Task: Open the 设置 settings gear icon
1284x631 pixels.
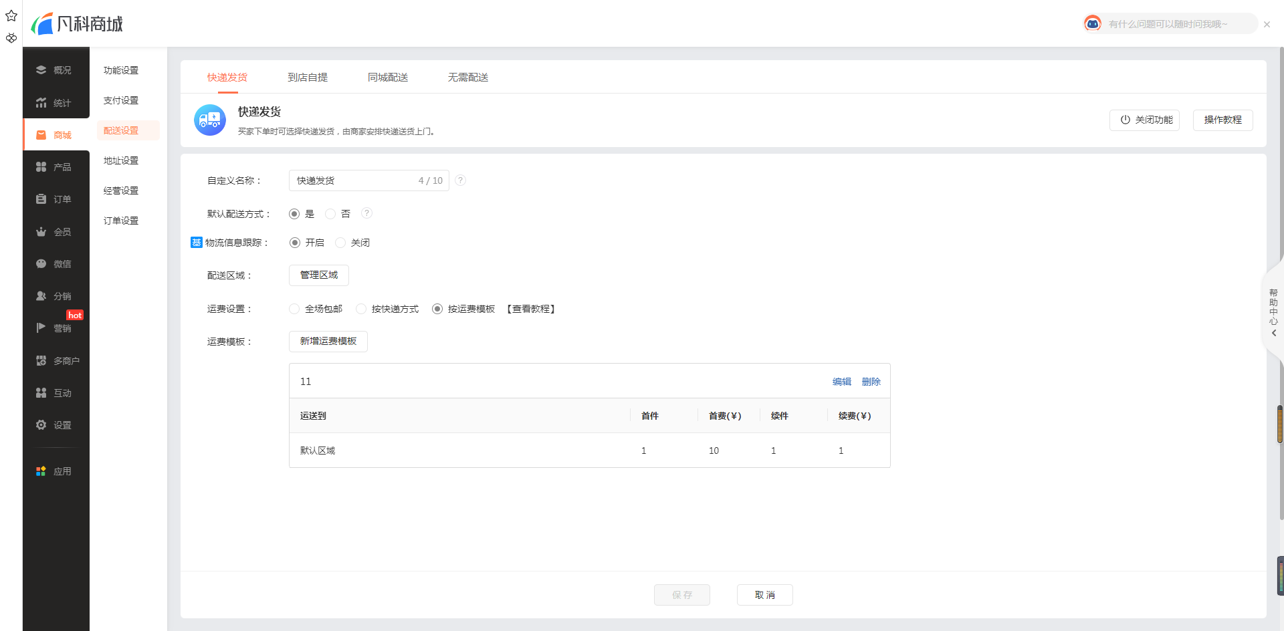Action: pyautogui.click(x=41, y=425)
